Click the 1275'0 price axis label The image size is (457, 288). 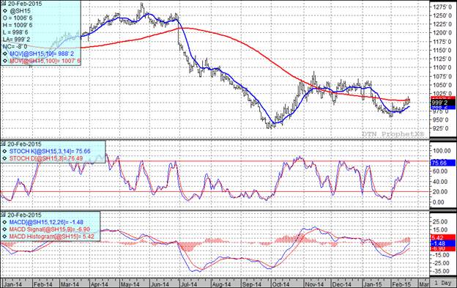pos(442,7)
